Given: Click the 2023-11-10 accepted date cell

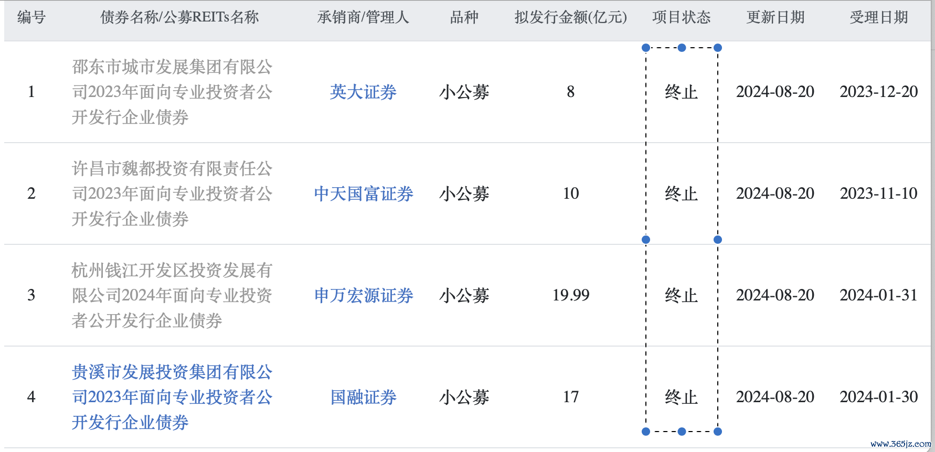Looking at the screenshot, I should point(878,193).
